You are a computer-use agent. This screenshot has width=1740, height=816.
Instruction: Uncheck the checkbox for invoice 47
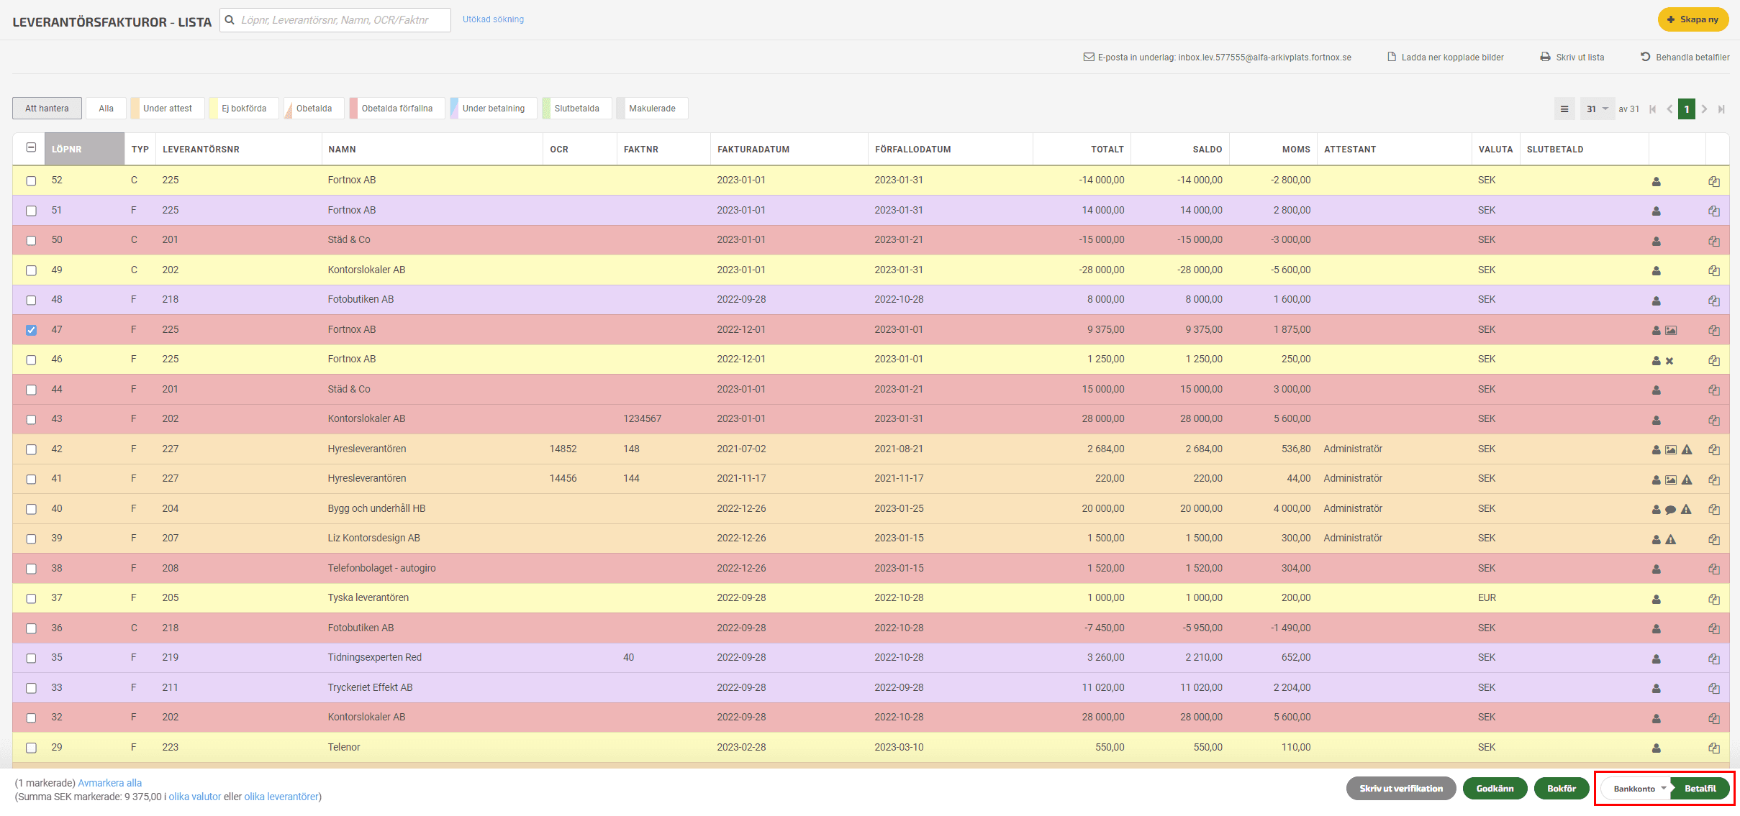[x=31, y=330]
